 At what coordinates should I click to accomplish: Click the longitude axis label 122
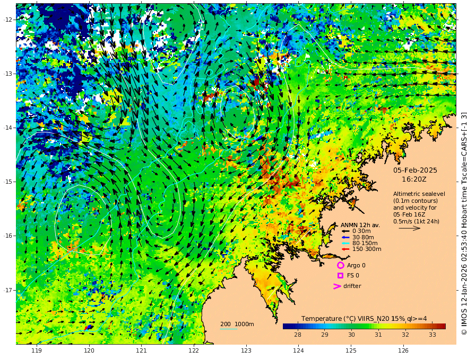point(194,350)
